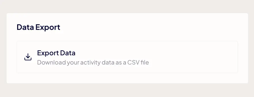Viewport: 254px width, 97px height.
Task: Click the beige page background outside the panel
Action: [127, 7]
